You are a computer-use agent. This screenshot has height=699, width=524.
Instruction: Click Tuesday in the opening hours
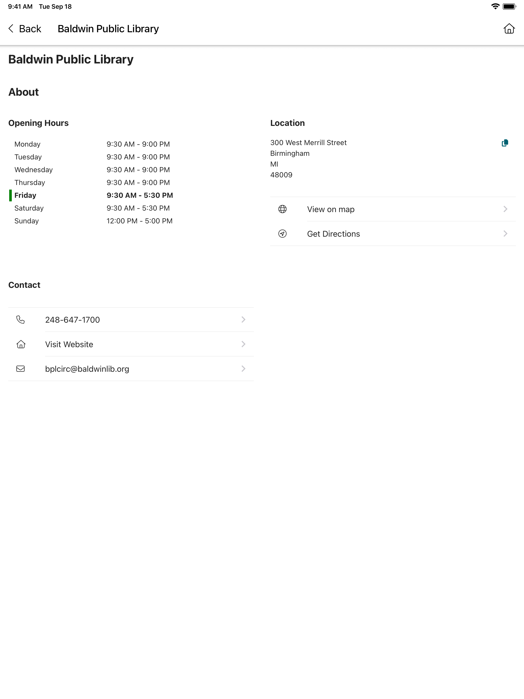point(28,157)
